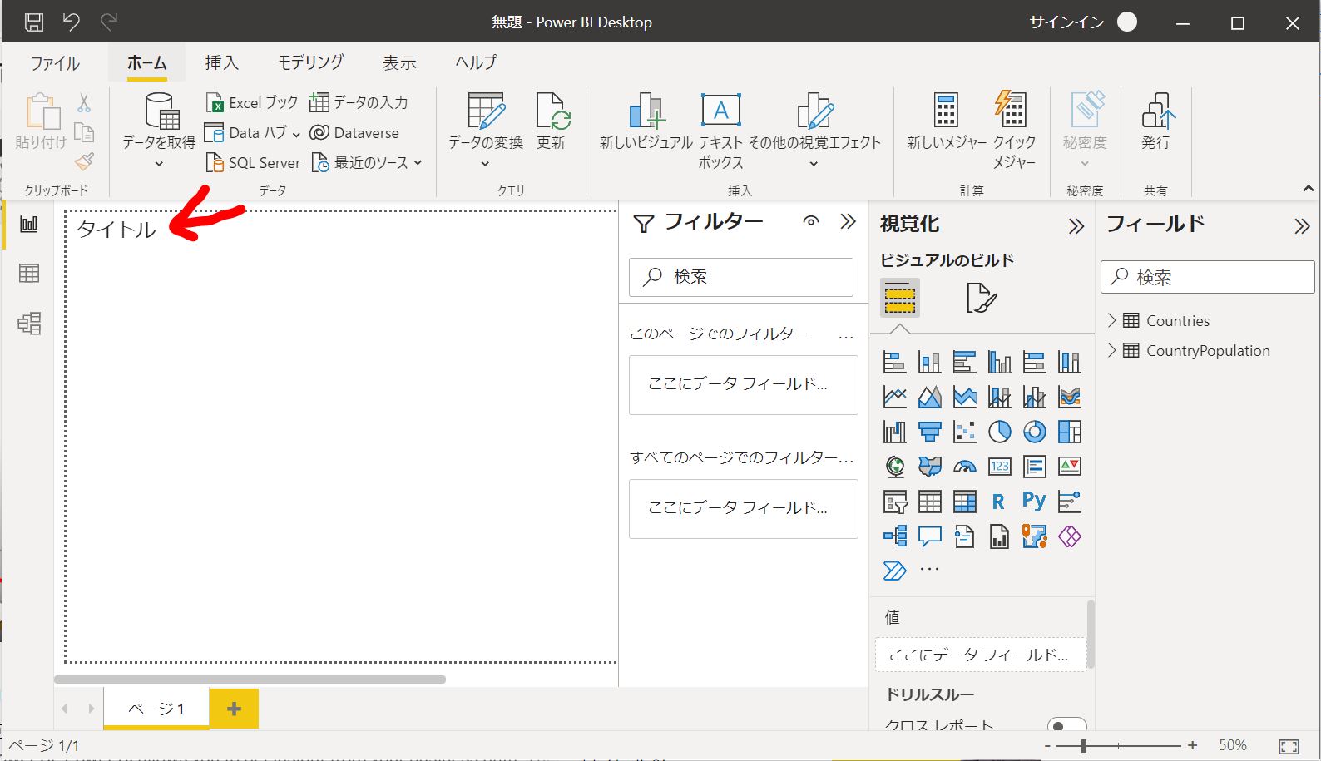
Task: Select the key influencers visual
Action: click(x=1069, y=502)
